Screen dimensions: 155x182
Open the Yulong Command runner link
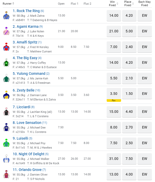(29, 74)
